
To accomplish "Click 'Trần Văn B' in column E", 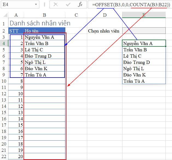I will click(x=144, y=50).
